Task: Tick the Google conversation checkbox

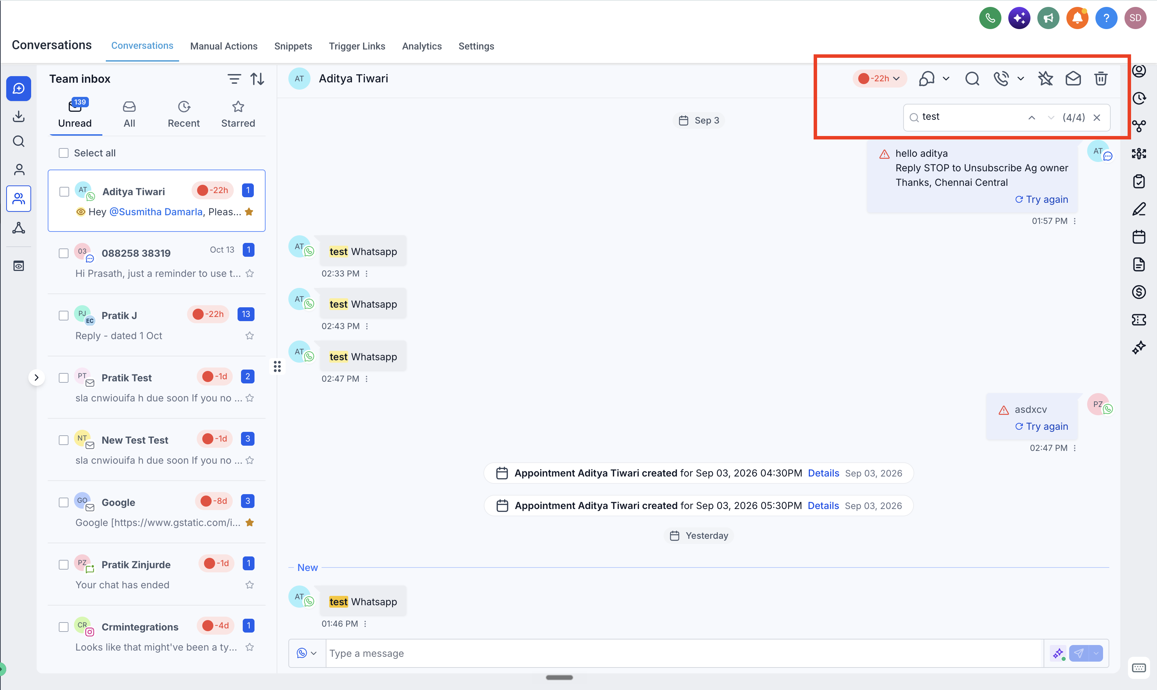Action: pyautogui.click(x=64, y=502)
